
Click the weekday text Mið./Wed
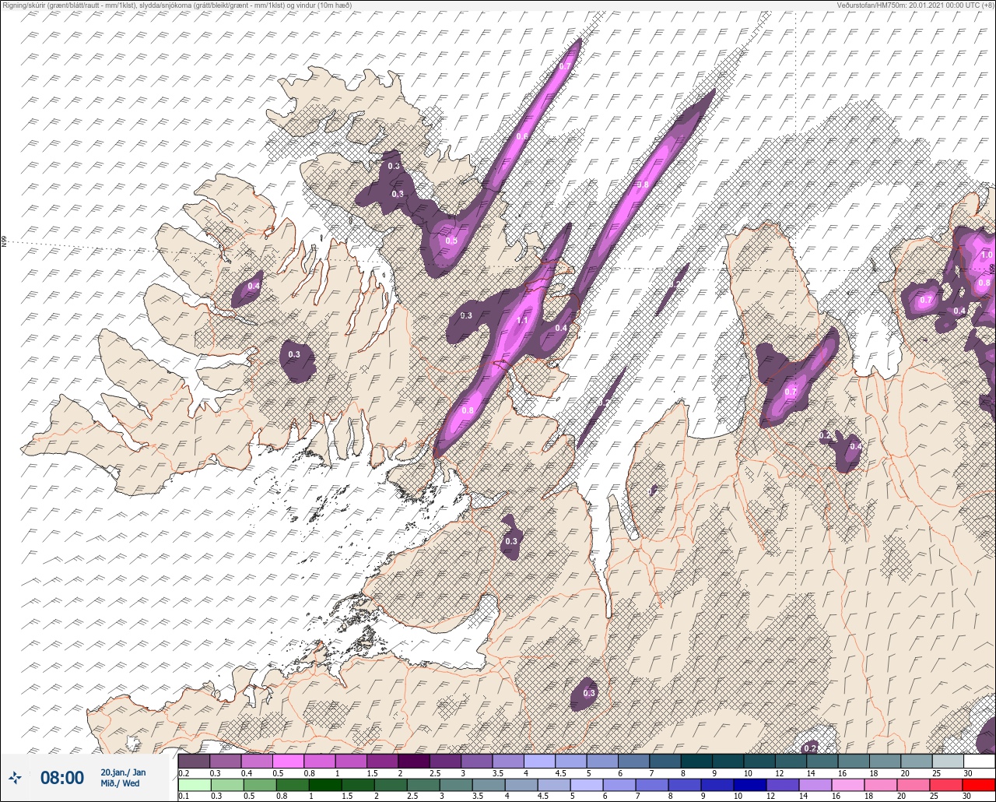click(121, 783)
